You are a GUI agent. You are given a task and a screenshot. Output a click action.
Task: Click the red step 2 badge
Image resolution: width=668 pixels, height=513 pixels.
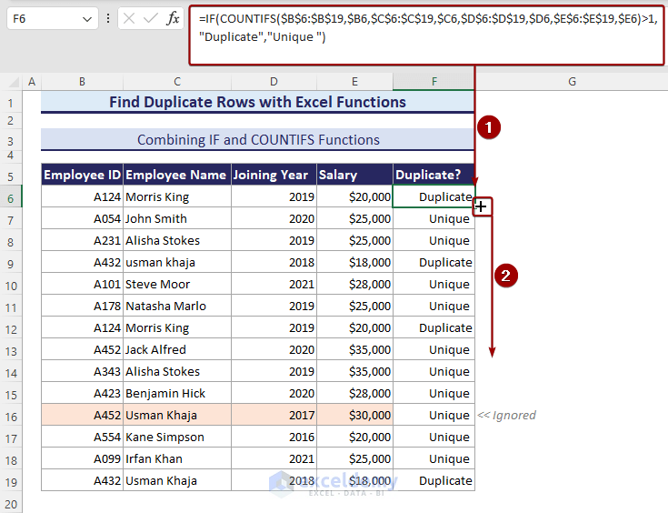(x=511, y=277)
